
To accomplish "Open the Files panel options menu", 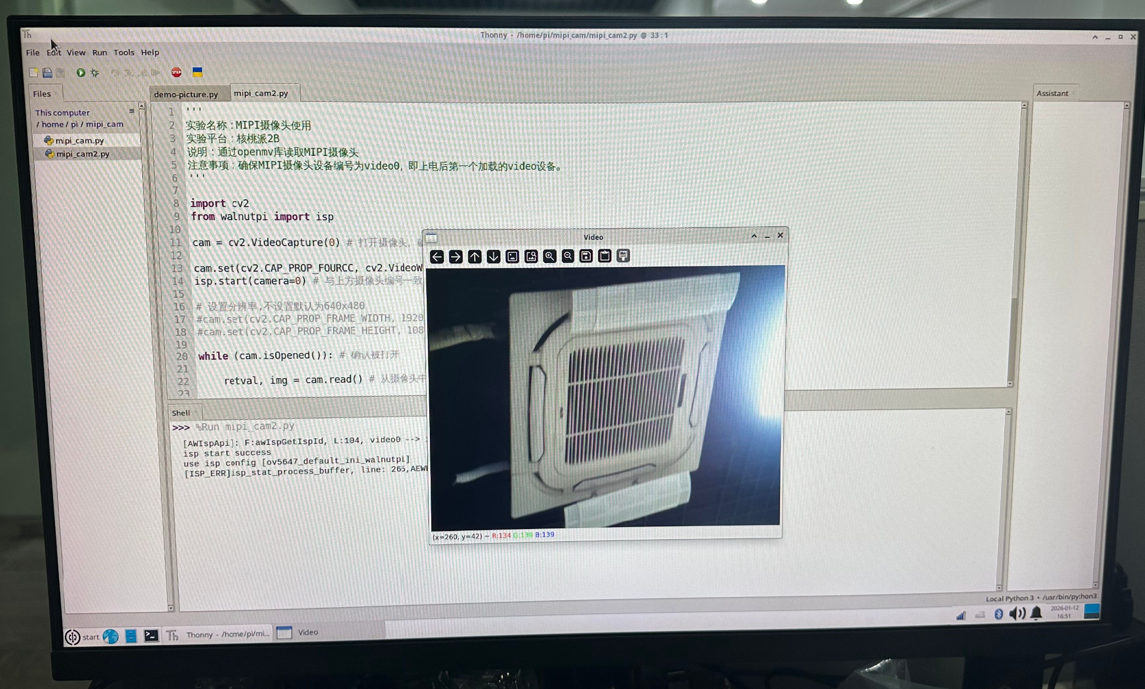I will tap(132, 111).
